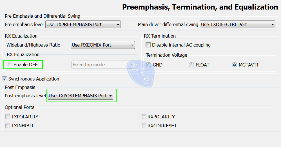
Task: Click the Synchronous Application label
Action: 34,79
